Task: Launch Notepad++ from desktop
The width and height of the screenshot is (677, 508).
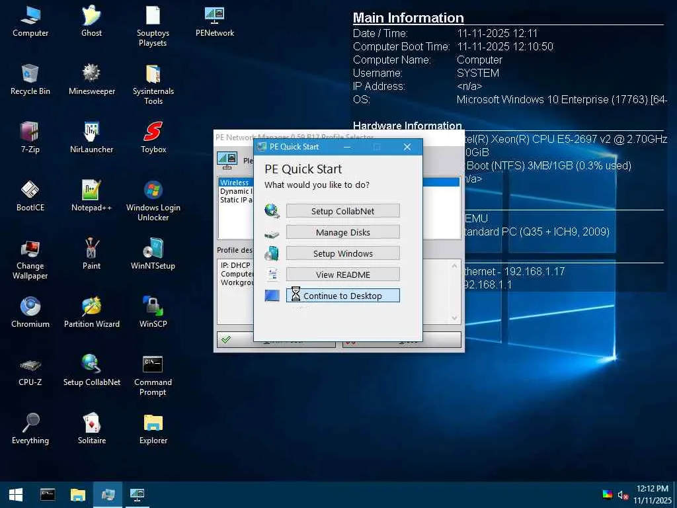Action: click(x=91, y=196)
